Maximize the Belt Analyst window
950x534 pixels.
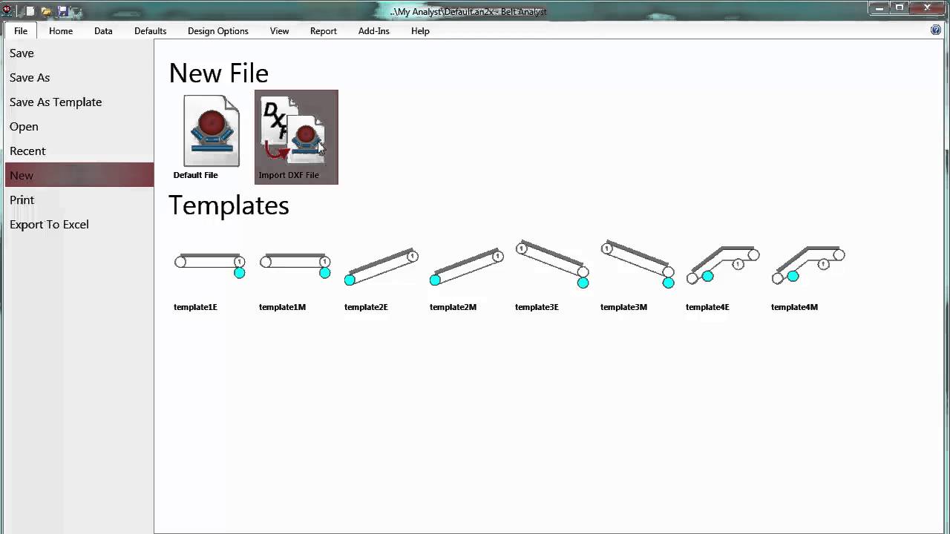click(900, 7)
